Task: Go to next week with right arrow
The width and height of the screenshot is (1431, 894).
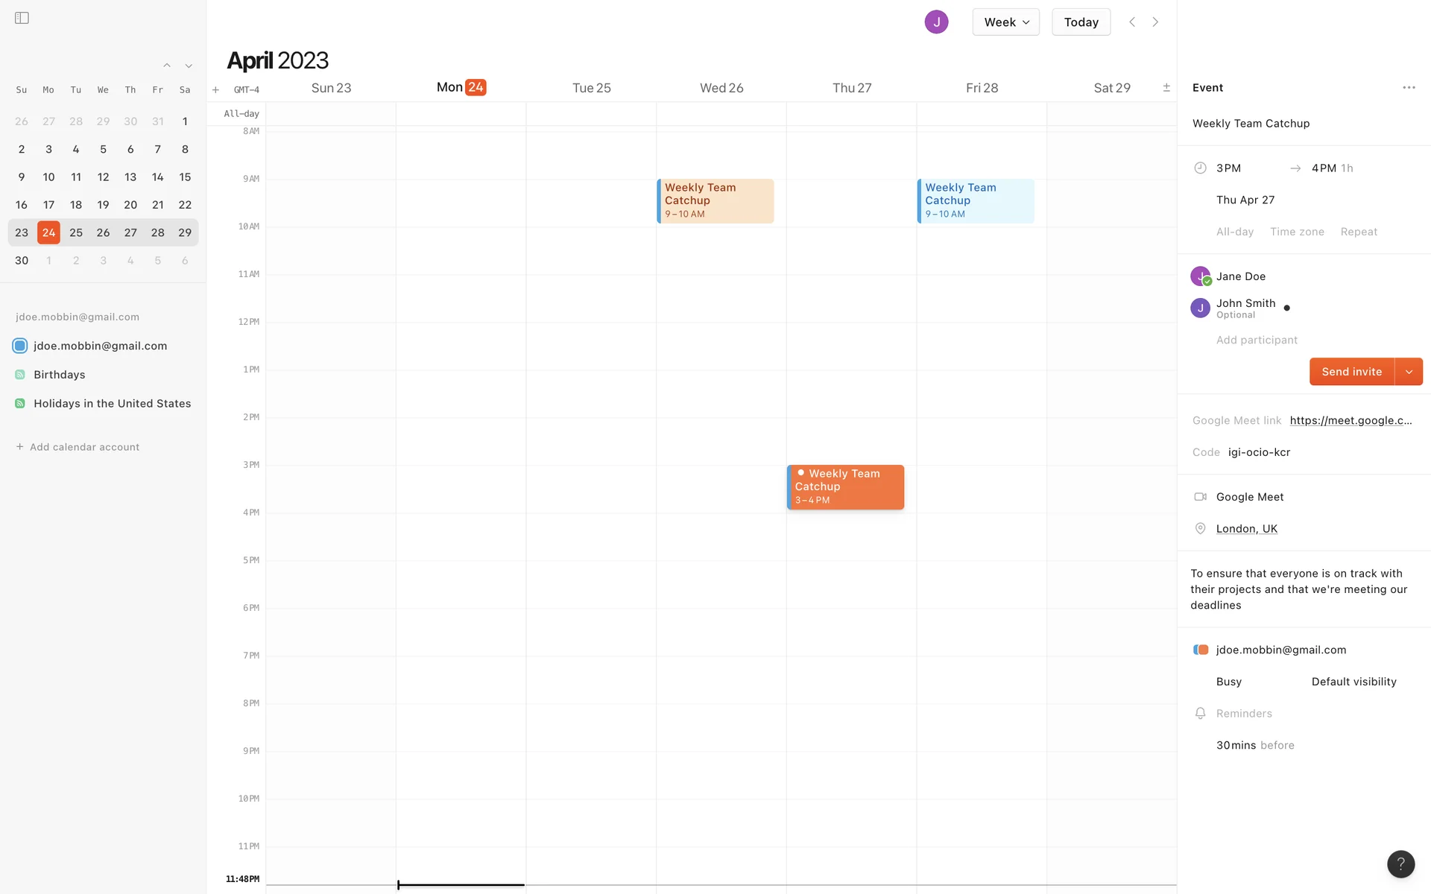Action: [1155, 22]
